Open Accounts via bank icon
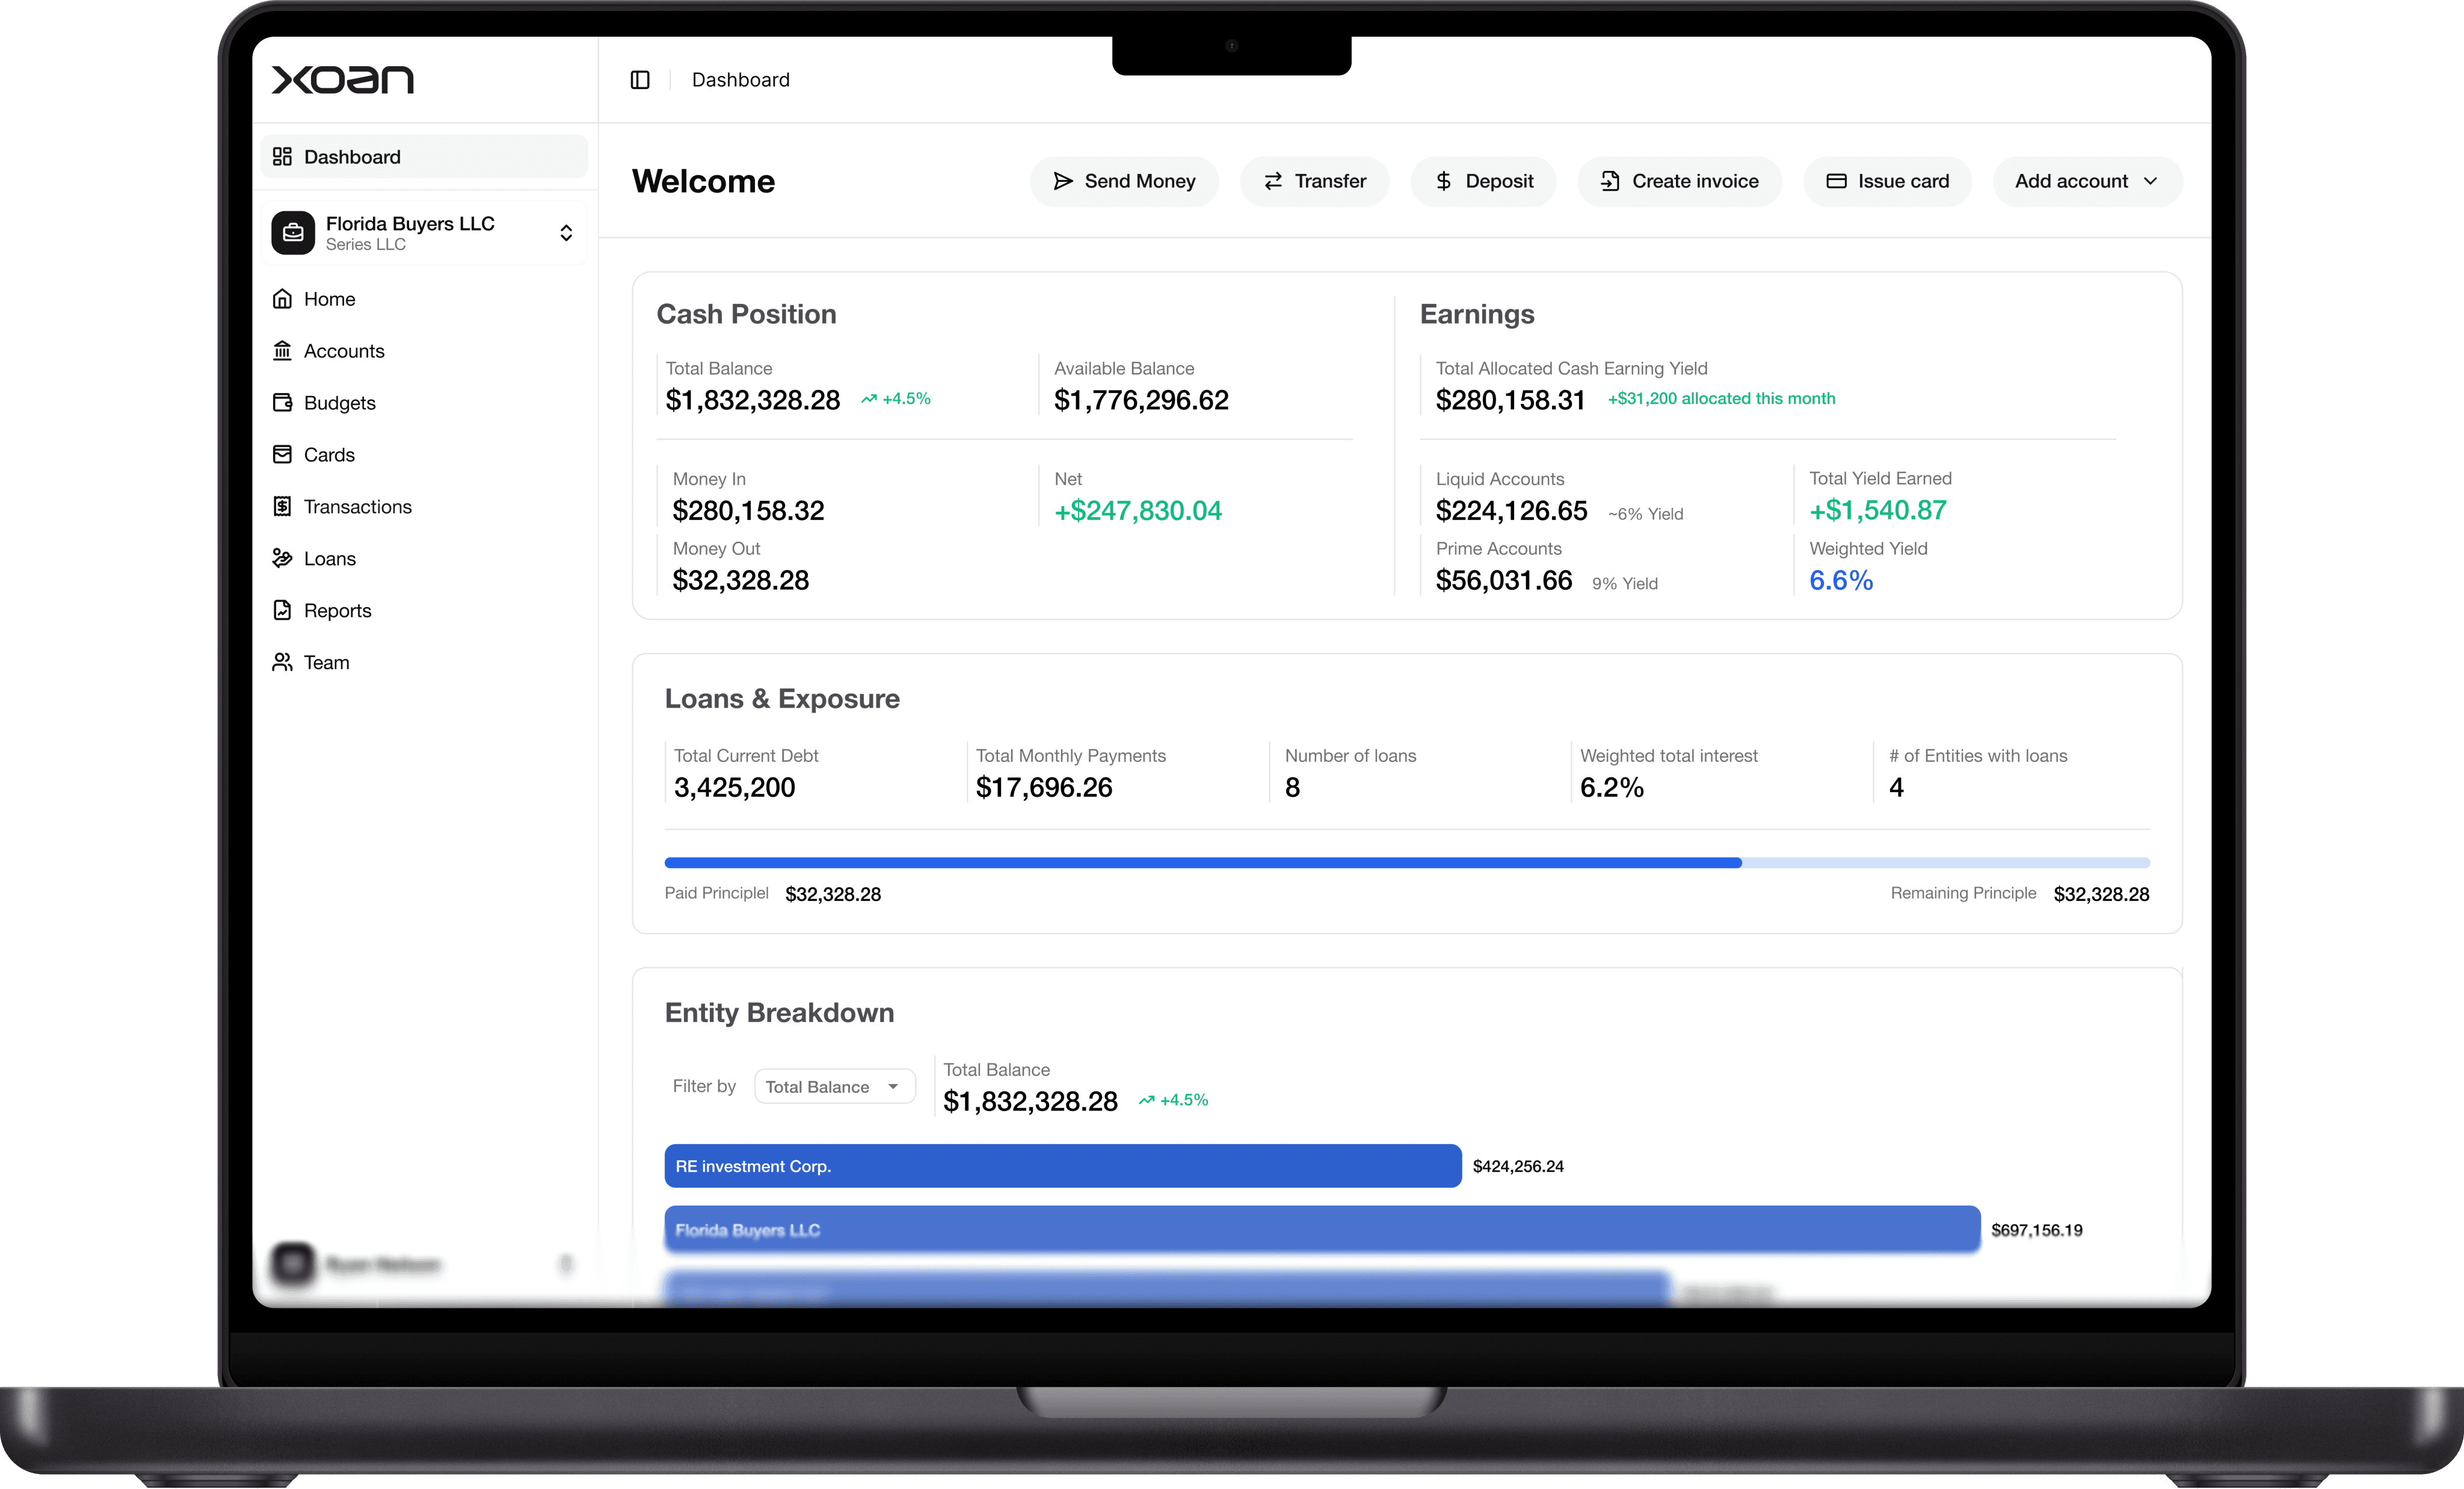 coord(283,351)
